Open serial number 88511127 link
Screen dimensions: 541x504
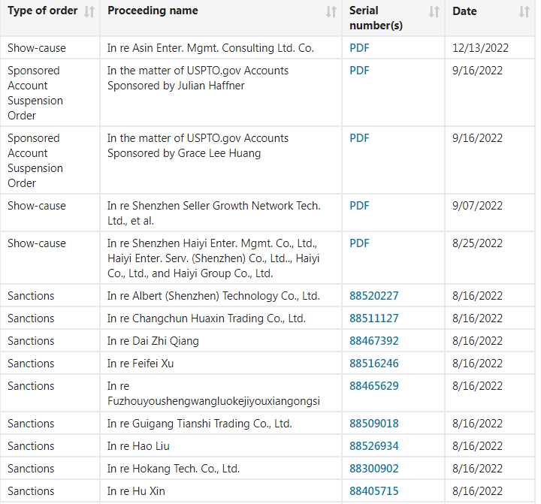pos(374,318)
